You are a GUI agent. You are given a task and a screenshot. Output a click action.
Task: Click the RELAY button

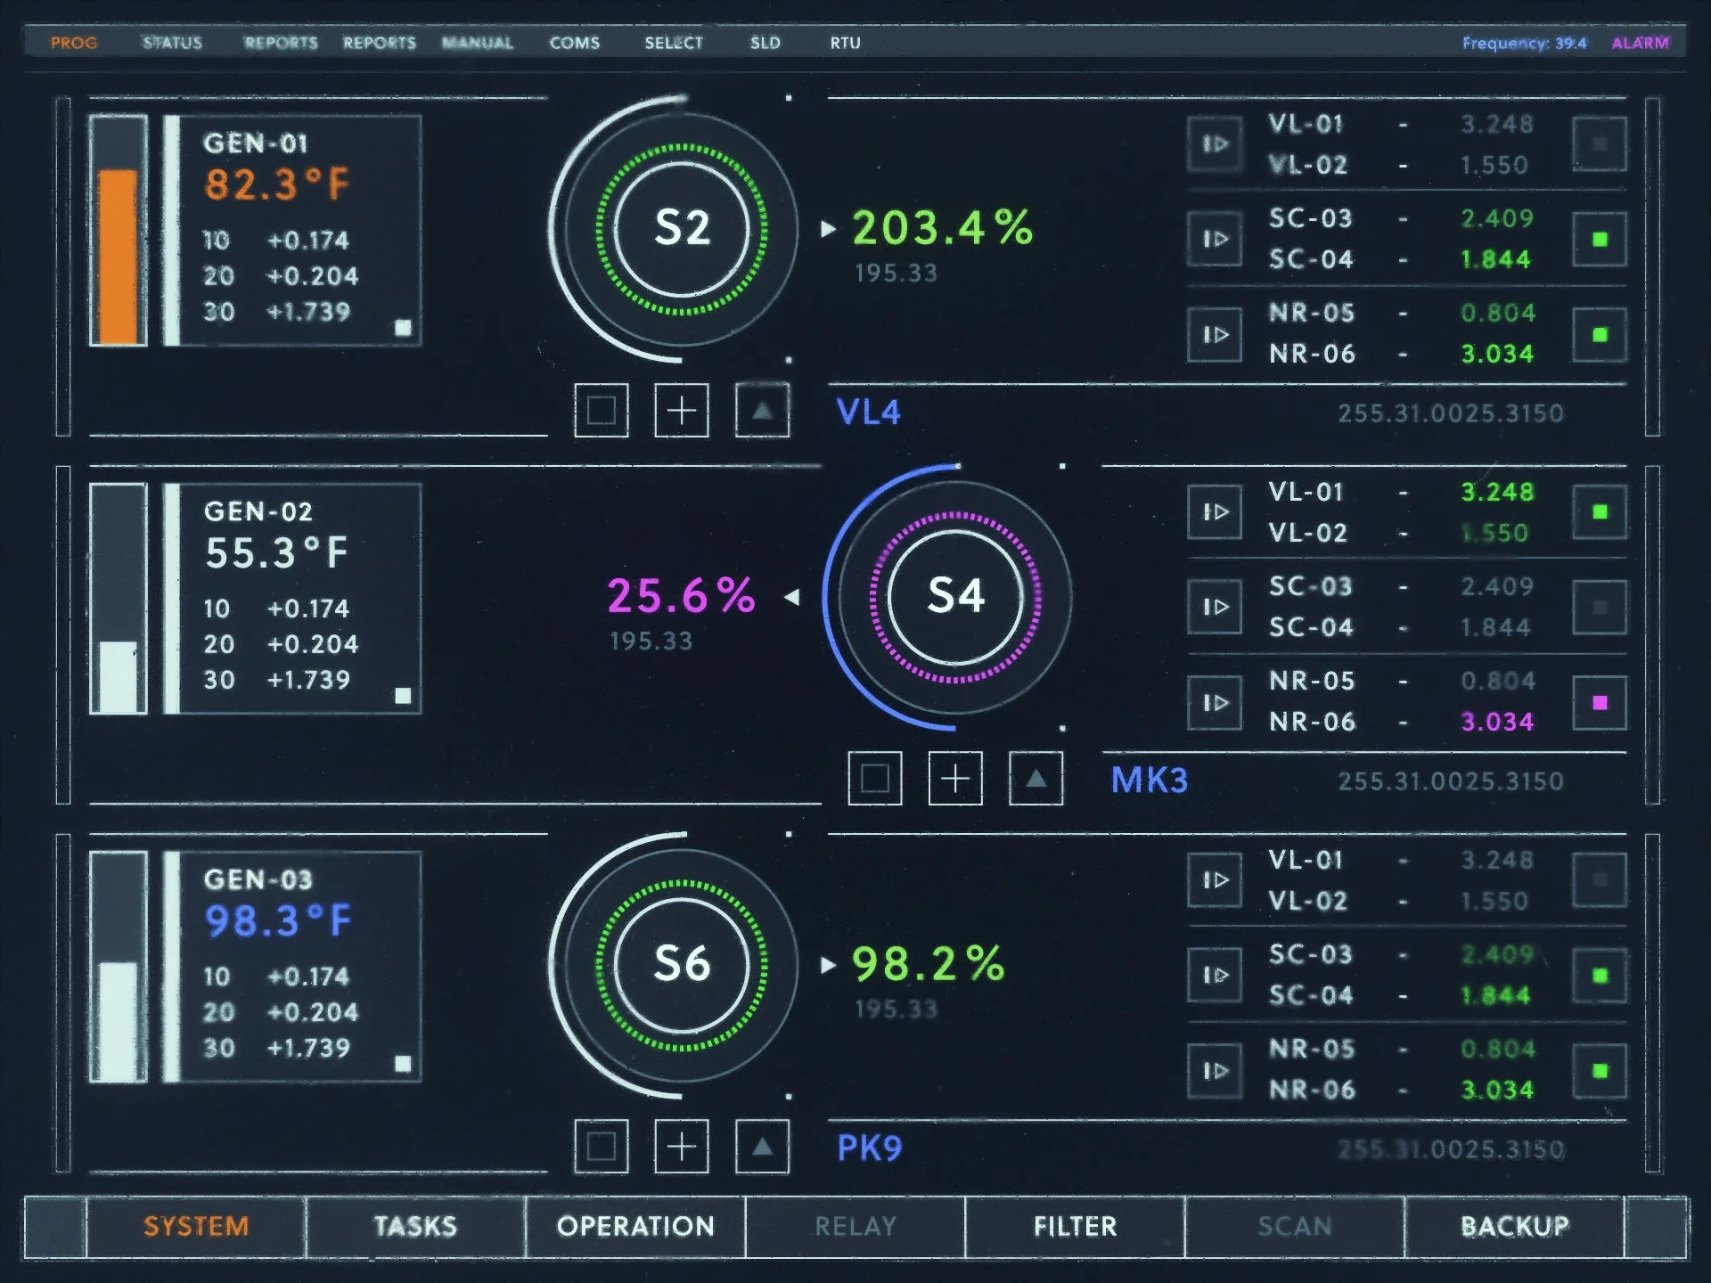pyautogui.click(x=855, y=1227)
